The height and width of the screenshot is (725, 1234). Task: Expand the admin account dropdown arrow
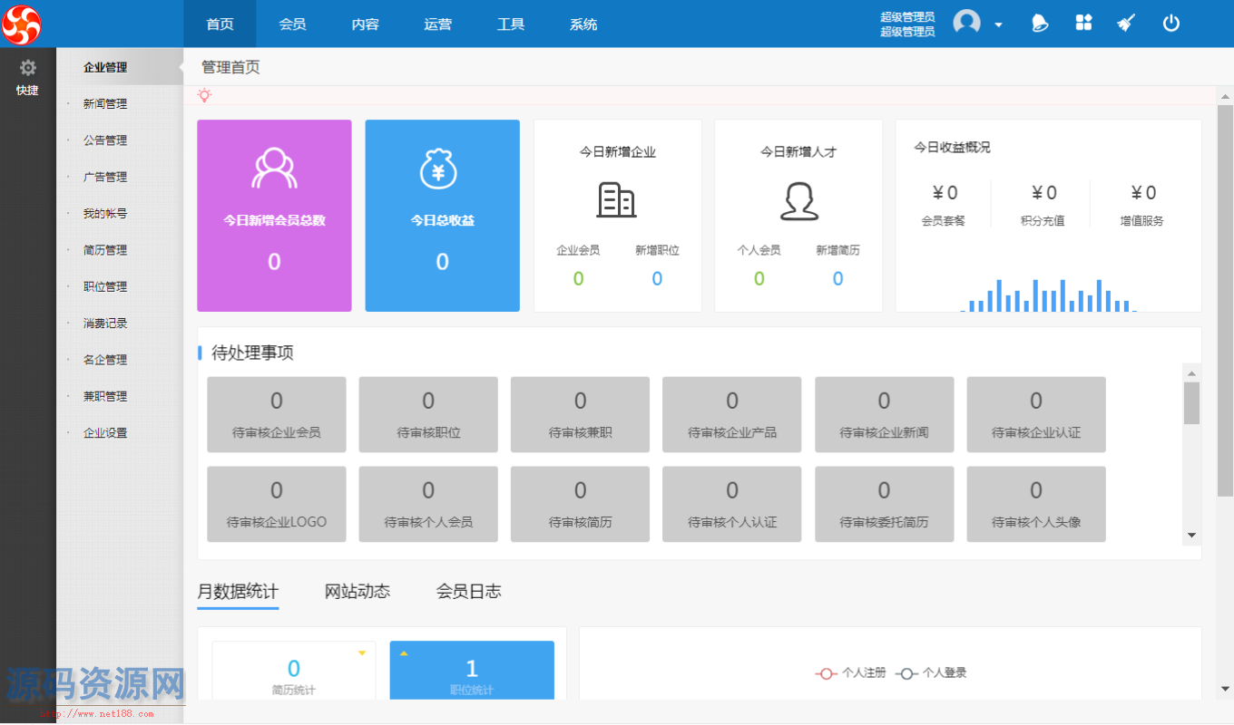click(x=998, y=24)
